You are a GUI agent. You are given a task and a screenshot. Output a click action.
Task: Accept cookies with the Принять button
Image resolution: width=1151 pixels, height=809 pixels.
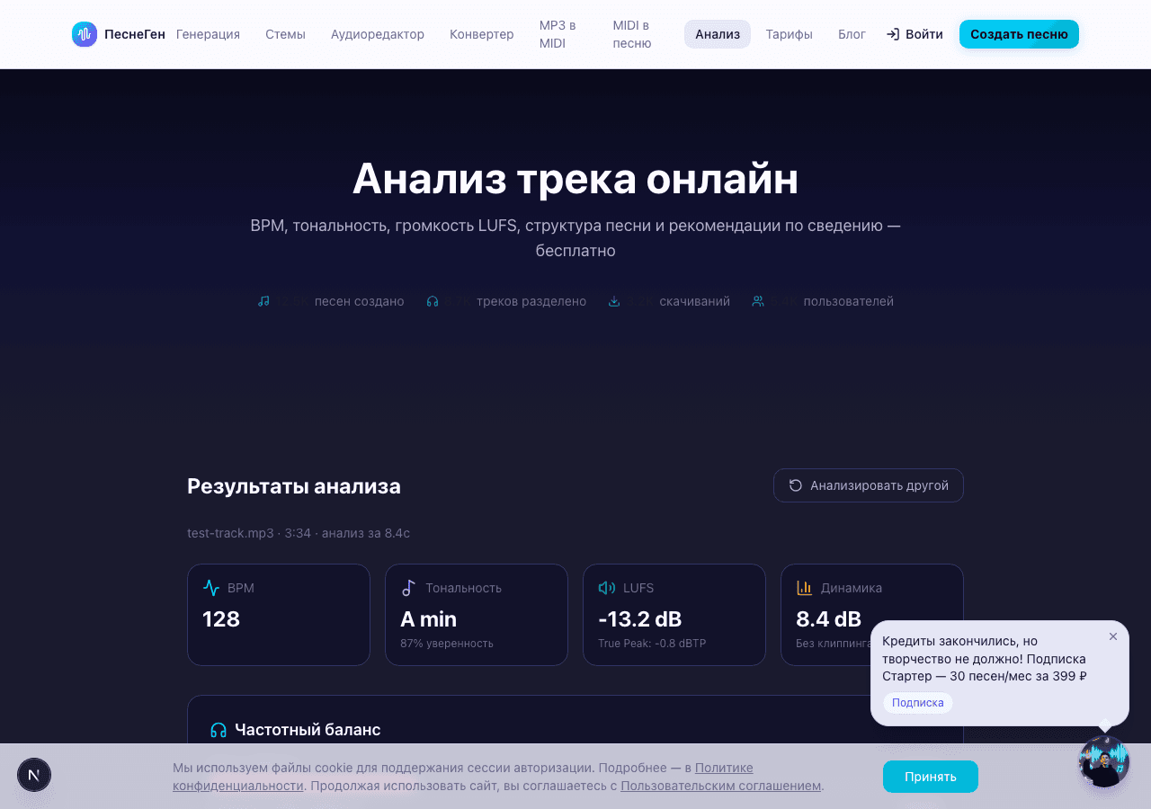(x=931, y=776)
